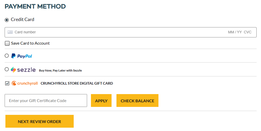Image resolution: width=261 pixels, height=131 pixels.
Task: Click the Save Card to Account label
Action: [x=30, y=43]
